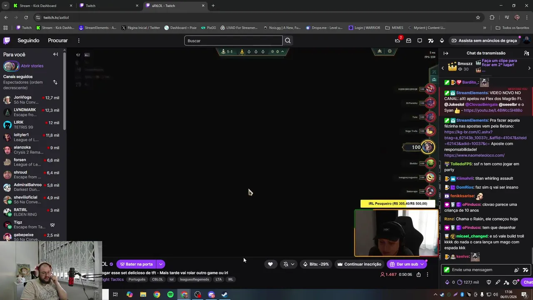Viewport: 533px width, 300px height.
Task: Expand the hidden bookmarks overflow chevron
Action: (x=484, y=28)
